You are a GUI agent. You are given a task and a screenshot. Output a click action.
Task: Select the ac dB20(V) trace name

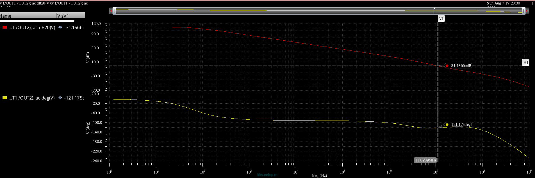click(x=32, y=27)
